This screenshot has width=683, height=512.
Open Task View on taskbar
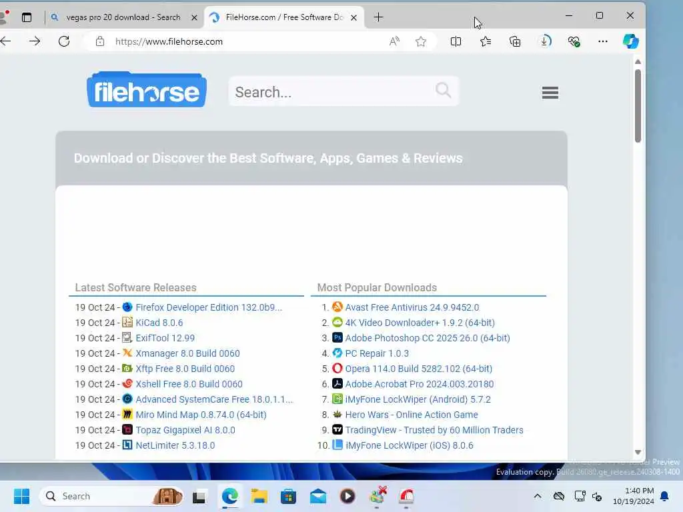pos(199,496)
